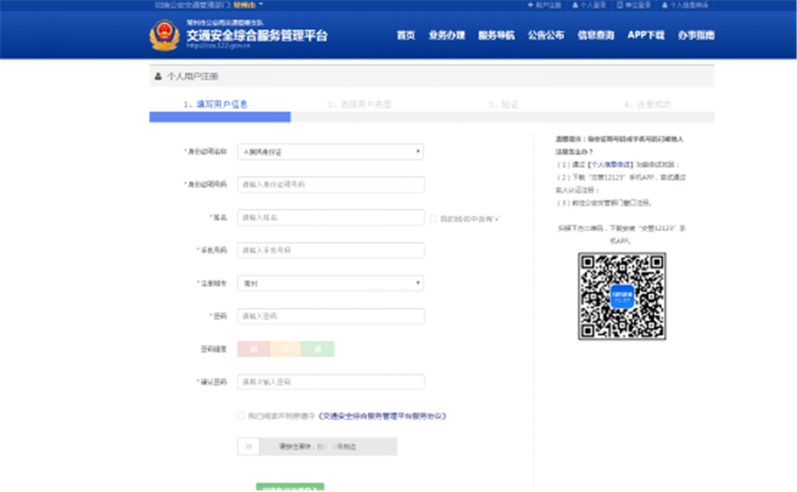This screenshot has height=492, width=797.
Task: Open the 注册城市 city dropdown
Action: click(330, 284)
